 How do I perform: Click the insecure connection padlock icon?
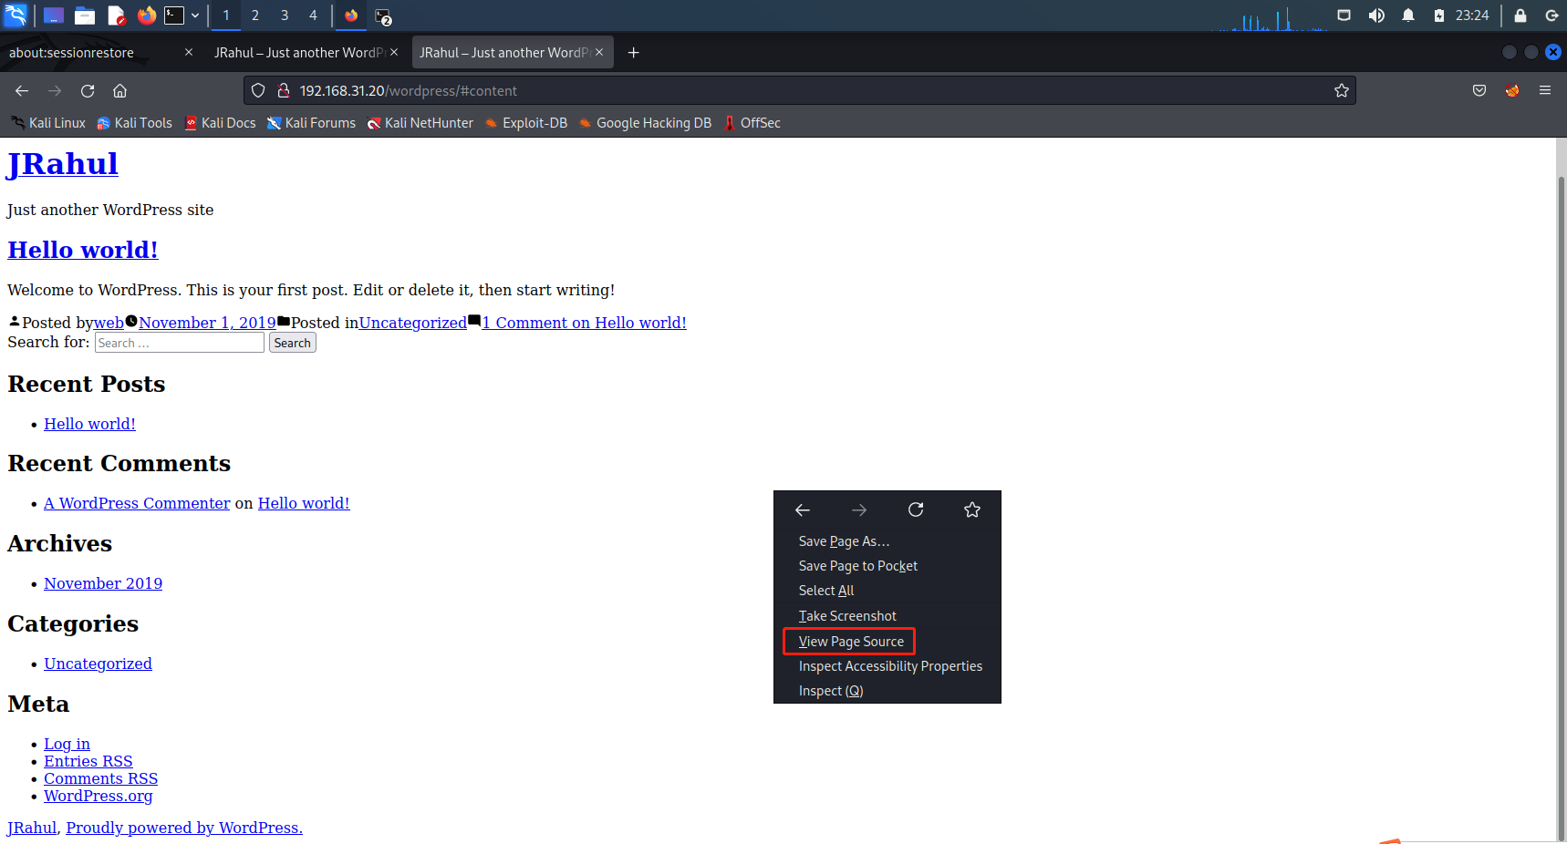(284, 90)
